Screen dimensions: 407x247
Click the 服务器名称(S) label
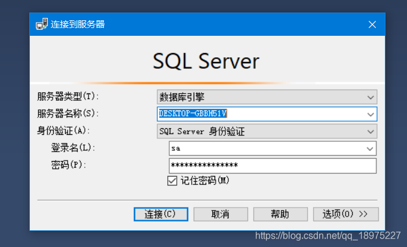pyautogui.click(x=68, y=113)
